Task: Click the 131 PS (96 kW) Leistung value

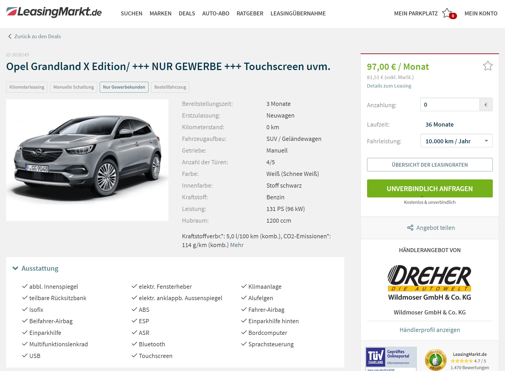Action: [285, 209]
